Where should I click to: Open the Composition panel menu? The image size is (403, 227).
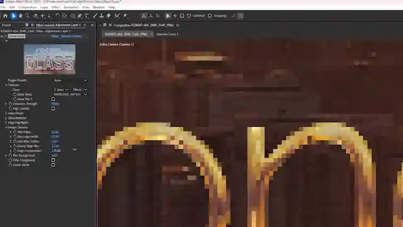coord(178,25)
